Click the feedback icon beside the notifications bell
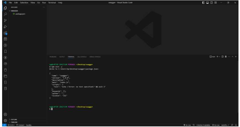The width and height of the screenshot is (240, 127). [232, 125]
